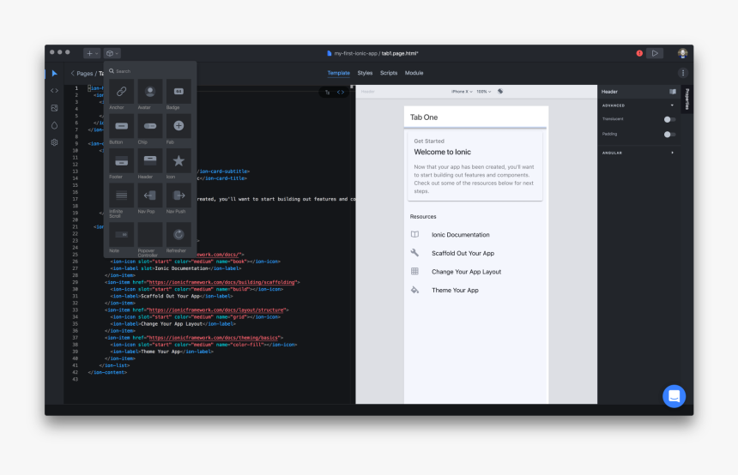Screen dimensions: 738x475
Task: Open Header docs book icon in properties
Action: [673, 92]
